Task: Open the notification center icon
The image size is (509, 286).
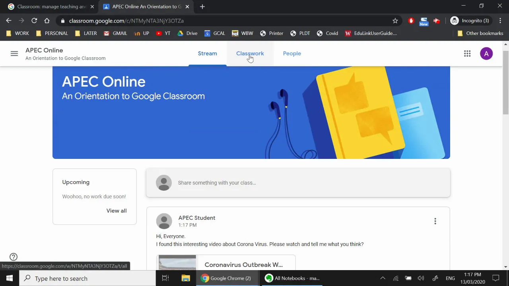Action: point(496,278)
